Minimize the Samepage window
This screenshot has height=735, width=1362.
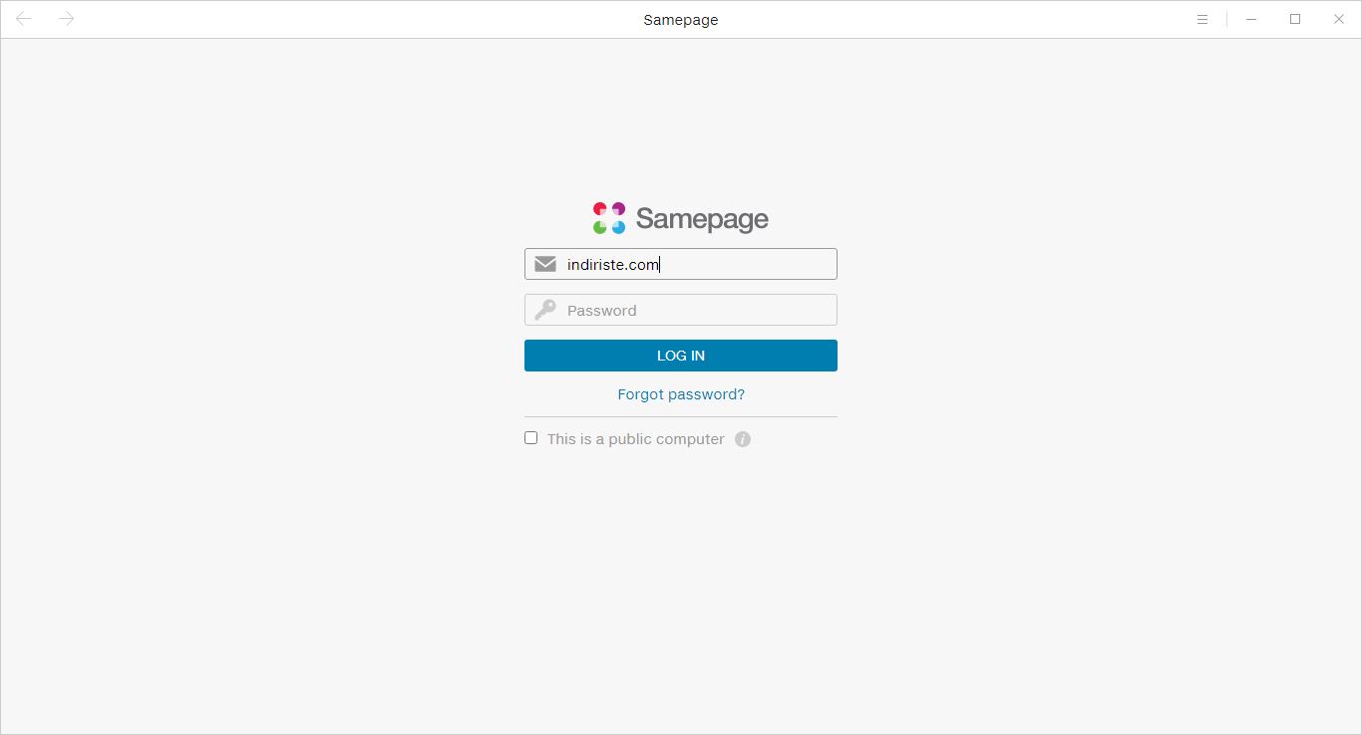pyautogui.click(x=1251, y=19)
